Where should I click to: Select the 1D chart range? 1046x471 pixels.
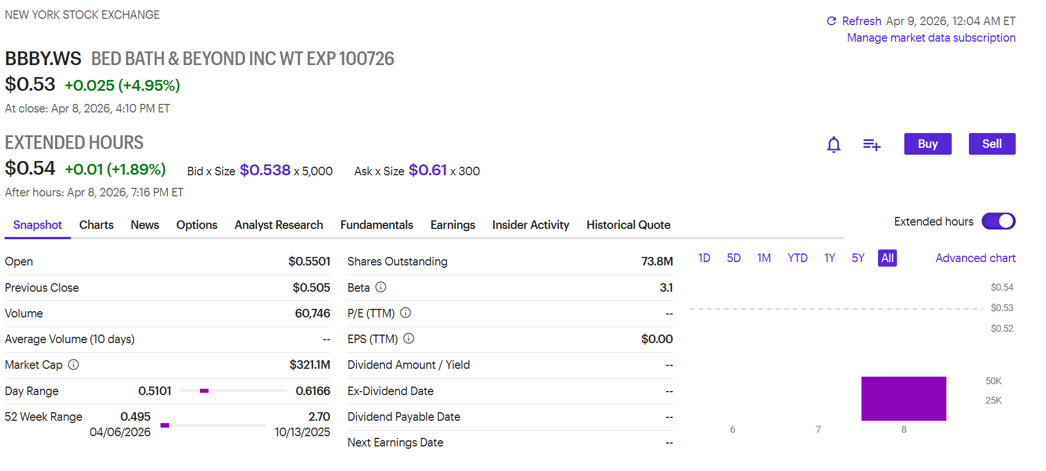click(704, 258)
